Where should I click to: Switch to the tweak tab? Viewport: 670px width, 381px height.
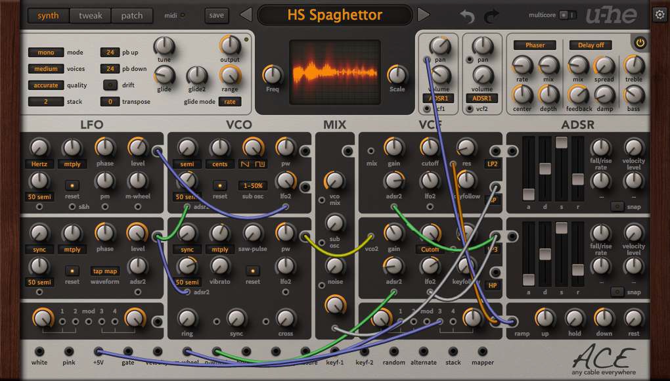click(x=90, y=16)
